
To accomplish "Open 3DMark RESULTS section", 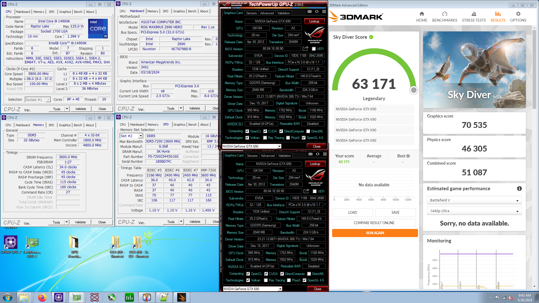I will tap(498, 17).
